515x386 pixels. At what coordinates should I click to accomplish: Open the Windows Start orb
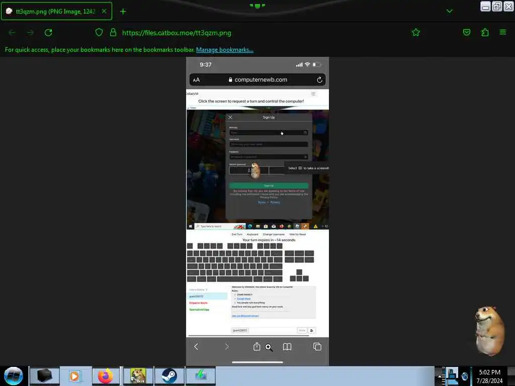[x=13, y=376]
